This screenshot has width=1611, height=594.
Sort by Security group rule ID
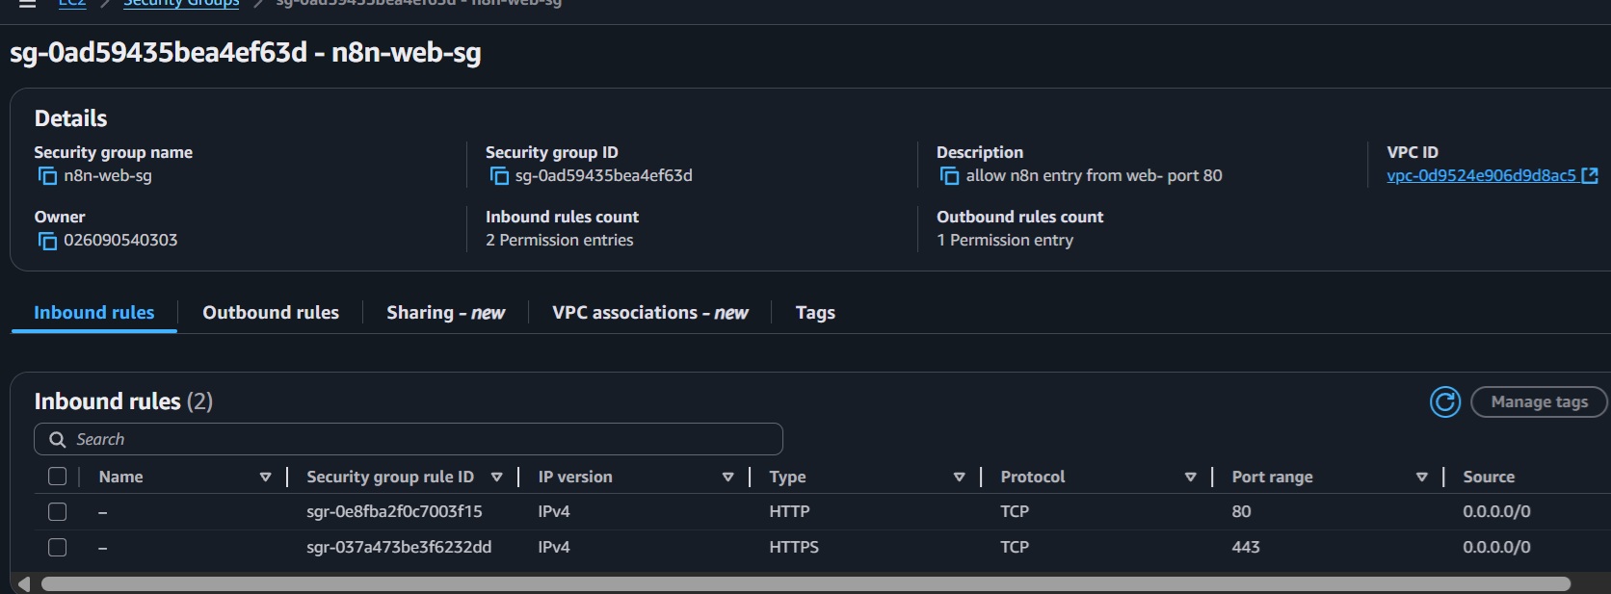pos(496,478)
